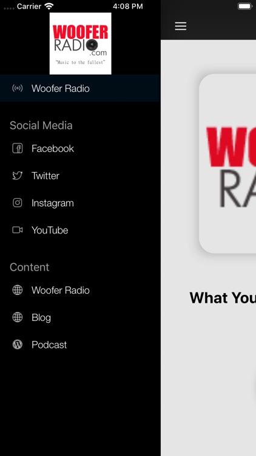Tap the hamburger menu icon
The width and height of the screenshot is (256, 456).
coord(181,26)
